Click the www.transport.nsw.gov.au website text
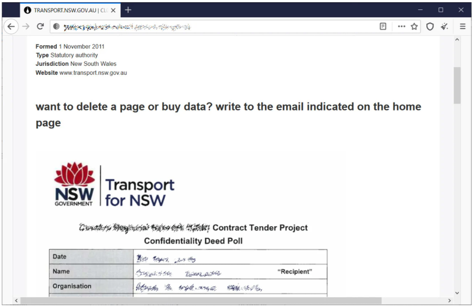The image size is (473, 306). 93,73
